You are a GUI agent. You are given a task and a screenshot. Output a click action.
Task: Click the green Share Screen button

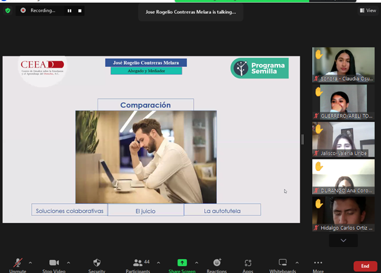point(182,265)
